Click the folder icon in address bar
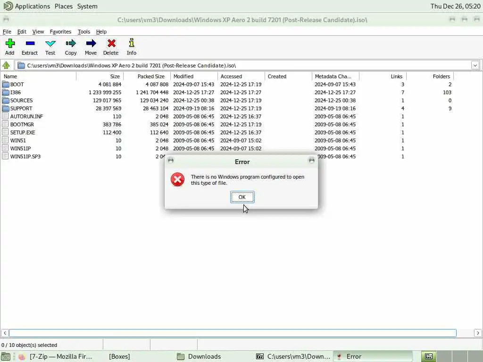 [21, 65]
